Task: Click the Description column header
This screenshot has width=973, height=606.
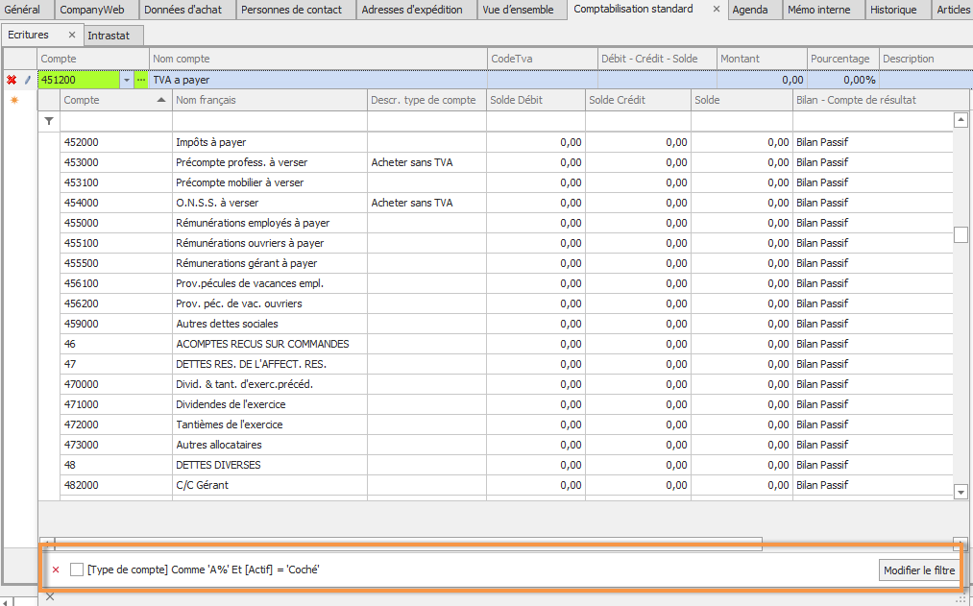Action: [926, 59]
